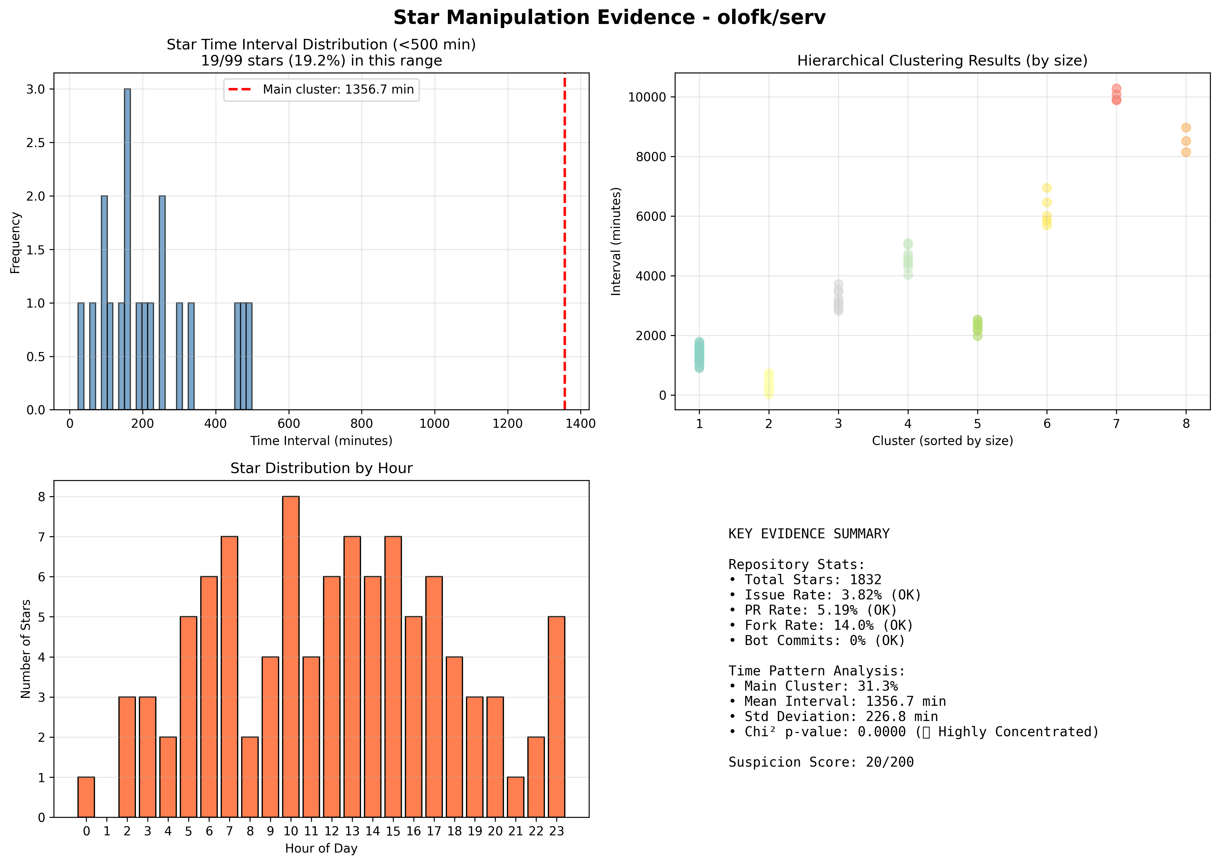
Task: Click the "PR Rate: 5.19% (OK)" line
Action: tap(813, 610)
